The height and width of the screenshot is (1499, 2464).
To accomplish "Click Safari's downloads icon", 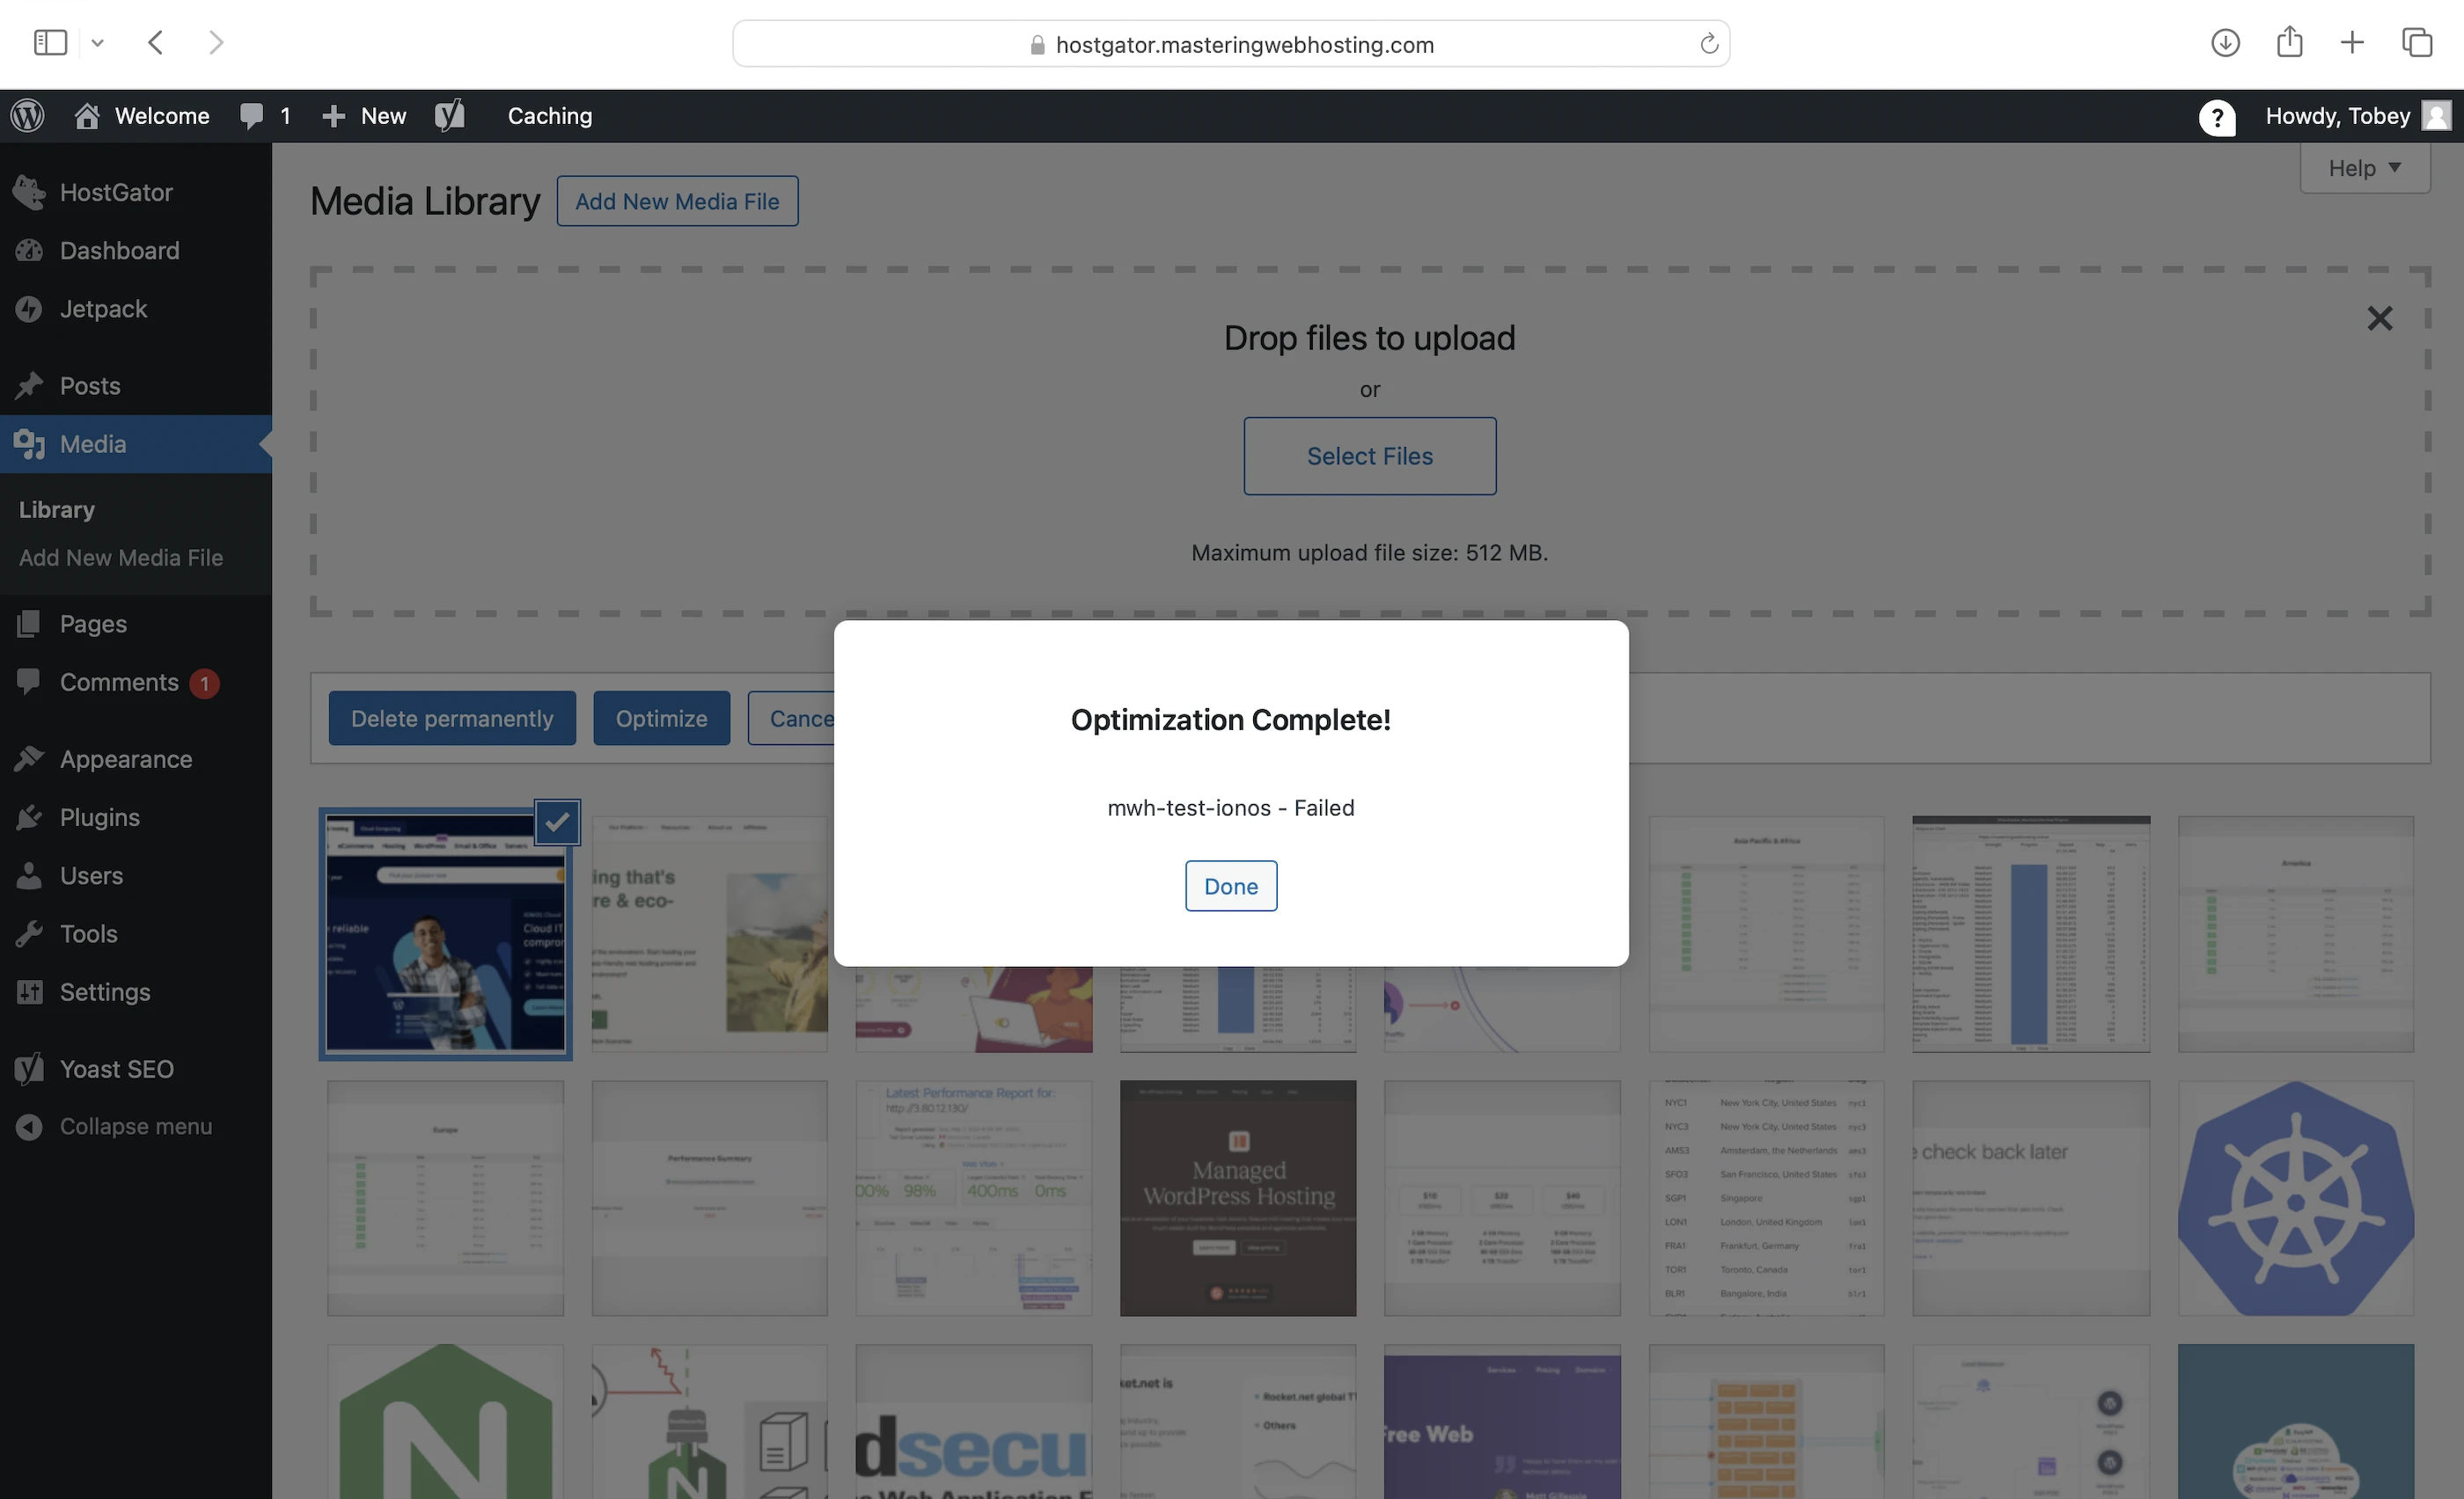I will coord(2224,43).
